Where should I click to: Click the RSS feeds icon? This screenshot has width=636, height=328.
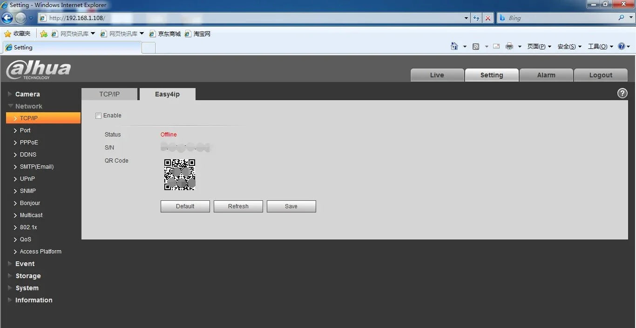[476, 46]
